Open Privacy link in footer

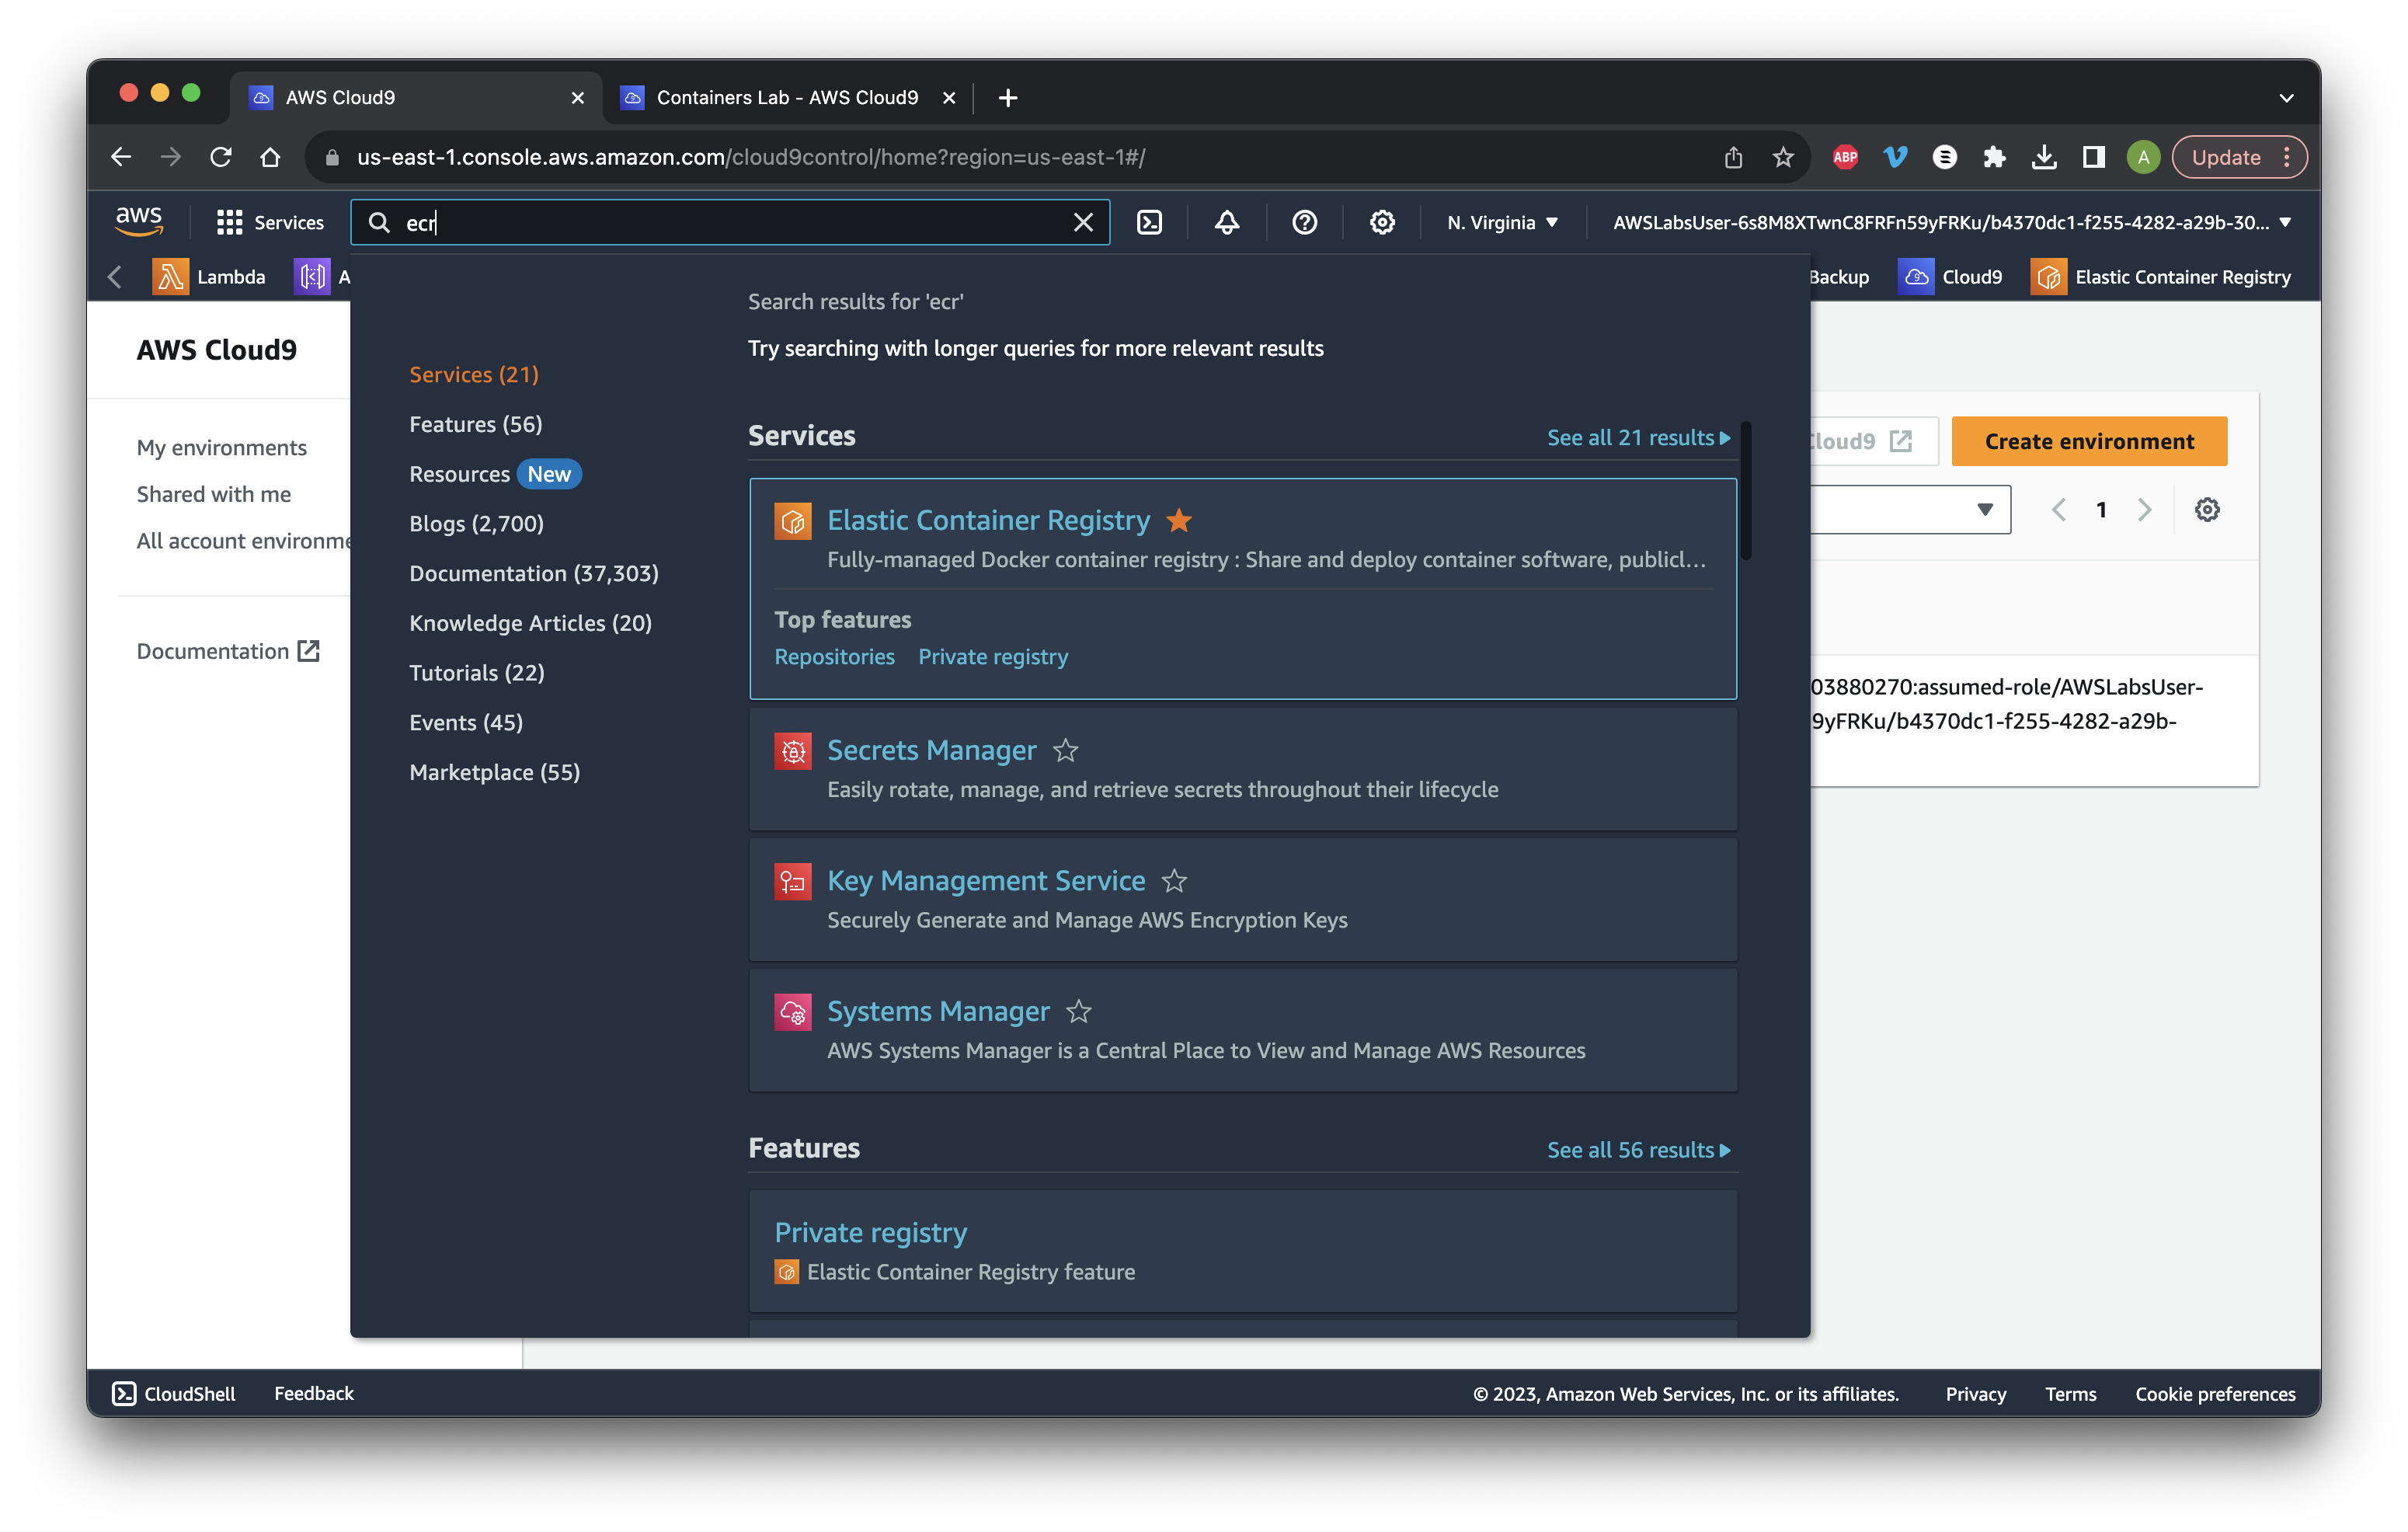(1975, 1393)
